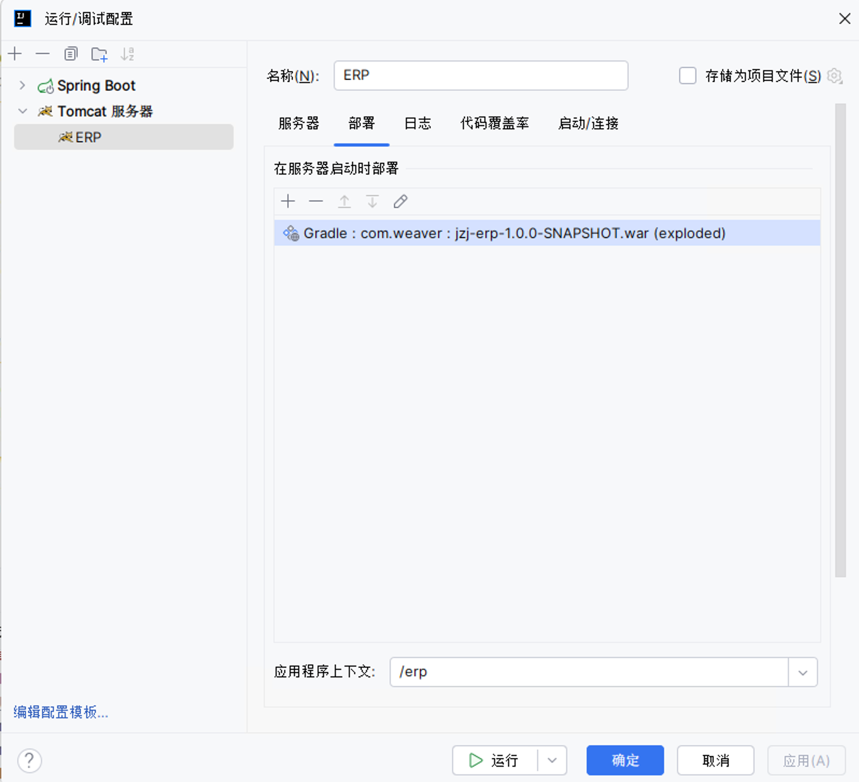Open the dropdown arrow next to 运行
The width and height of the screenshot is (859, 782).
[552, 760]
